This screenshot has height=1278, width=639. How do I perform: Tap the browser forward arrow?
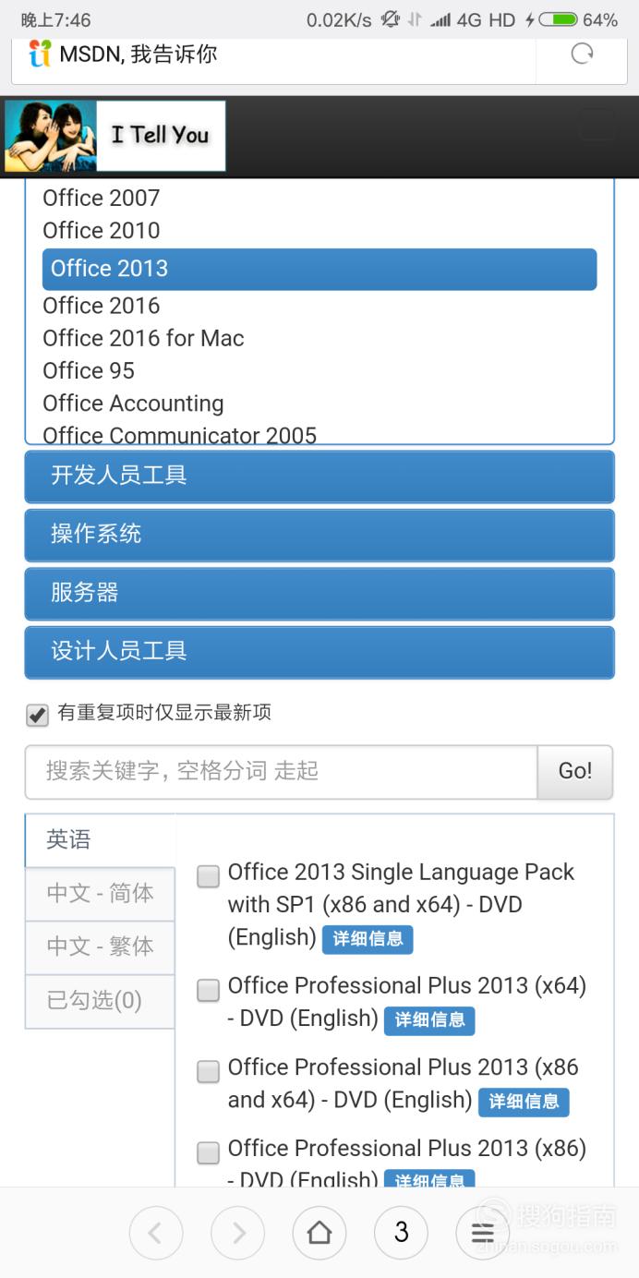(x=238, y=1233)
